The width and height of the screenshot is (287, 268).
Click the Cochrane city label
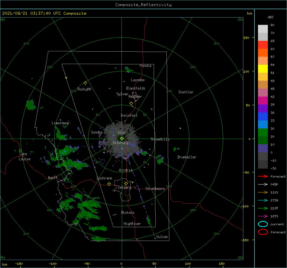(x=104, y=178)
